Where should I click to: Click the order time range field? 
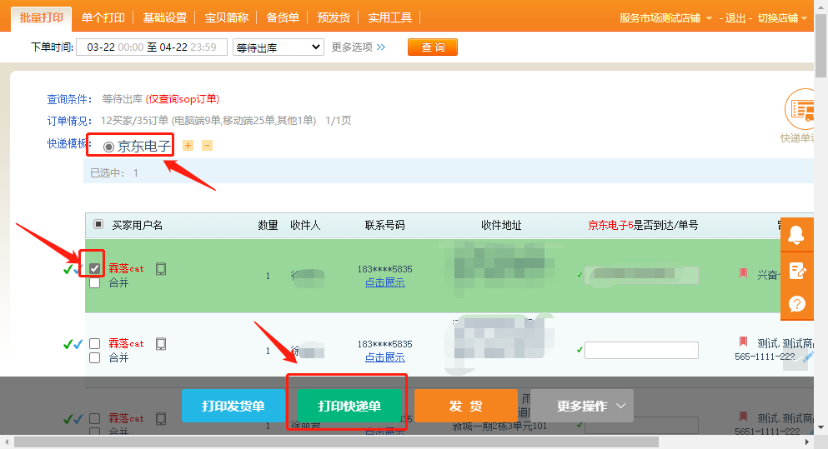click(x=152, y=47)
